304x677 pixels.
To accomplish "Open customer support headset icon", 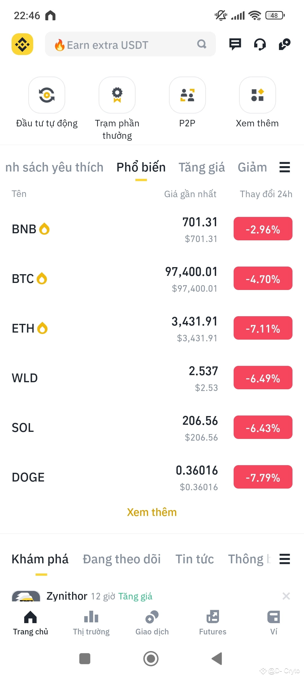I will click(260, 44).
